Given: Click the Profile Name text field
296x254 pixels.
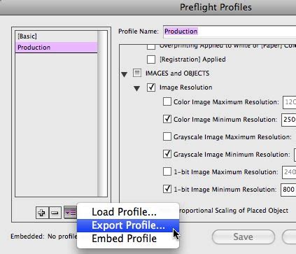Looking at the screenshot, I should [230, 31].
